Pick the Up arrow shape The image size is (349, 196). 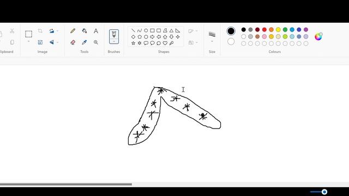[x=165, y=36]
